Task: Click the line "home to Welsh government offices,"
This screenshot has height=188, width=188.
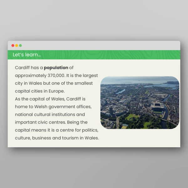Action: click(x=53, y=107)
